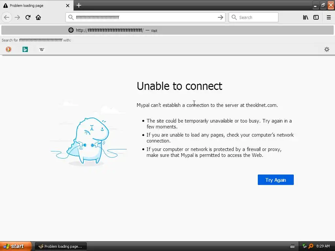
Task: Click the firewall or proxy bullet text
Action: pyautogui.click(x=214, y=152)
